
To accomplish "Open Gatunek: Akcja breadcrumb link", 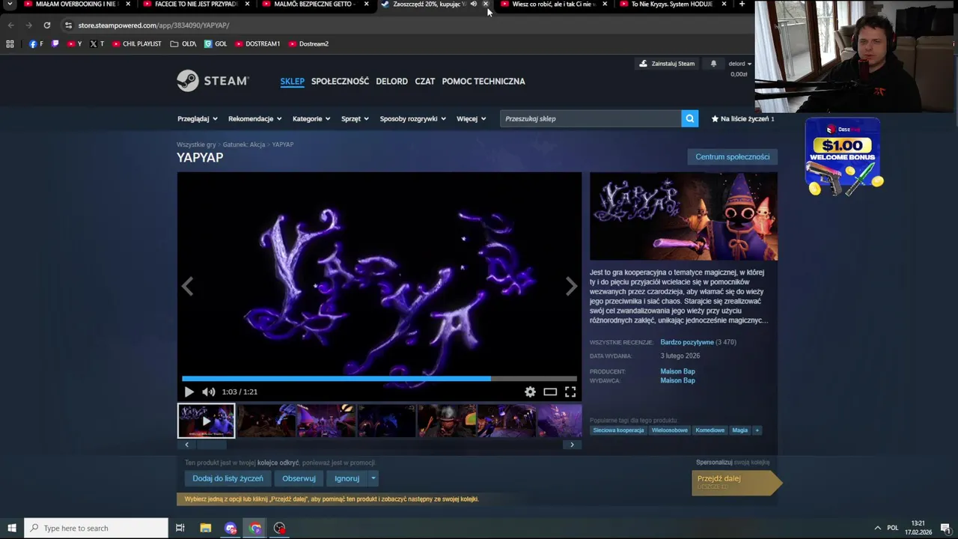I will [244, 144].
